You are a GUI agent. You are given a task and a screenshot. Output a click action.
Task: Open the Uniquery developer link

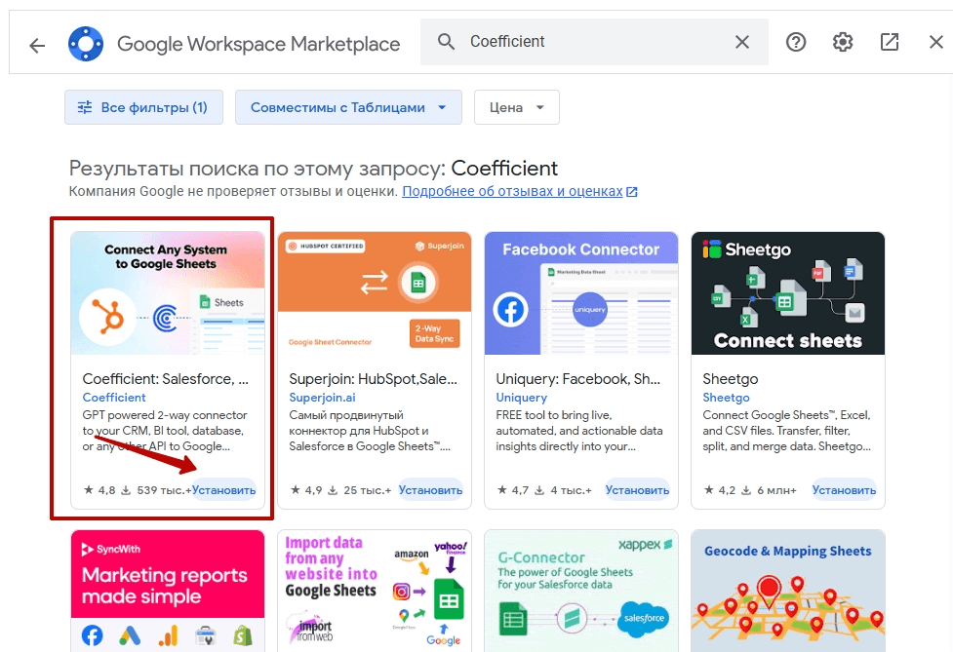(x=522, y=397)
